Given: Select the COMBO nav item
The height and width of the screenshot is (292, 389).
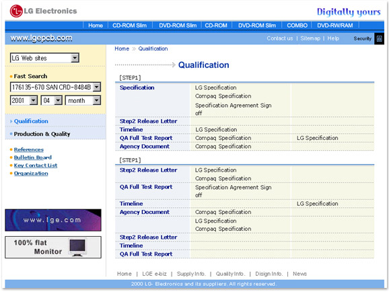Looking at the screenshot, I should tap(297, 26).
